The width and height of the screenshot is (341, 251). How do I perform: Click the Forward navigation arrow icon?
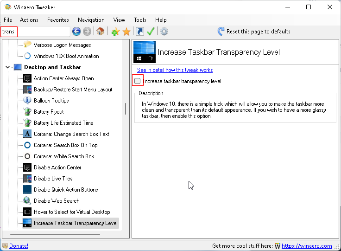87,32
